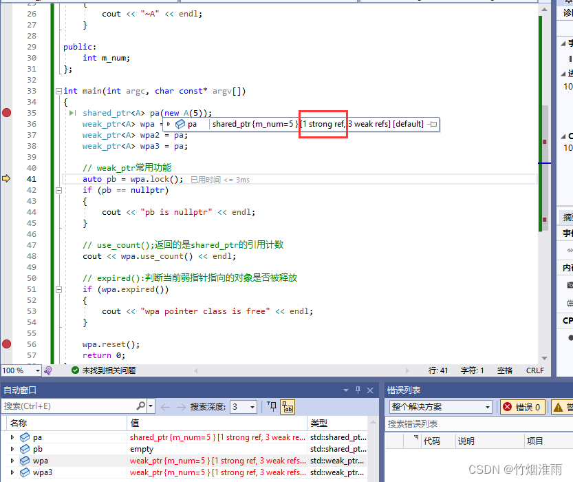Toggle the hexadecimal display toolbar icon
The width and height of the screenshot is (573, 482).
(288, 407)
